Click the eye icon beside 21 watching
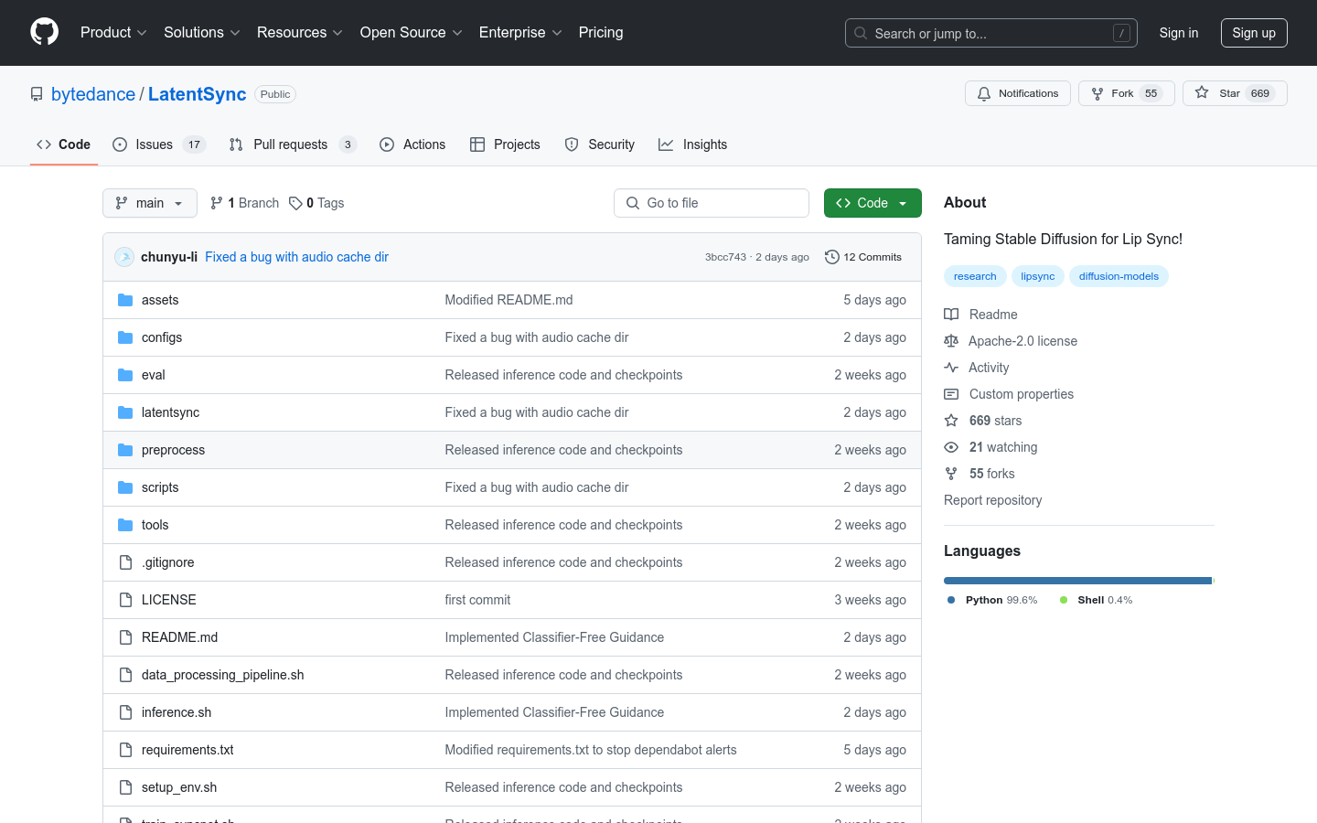 point(951,447)
